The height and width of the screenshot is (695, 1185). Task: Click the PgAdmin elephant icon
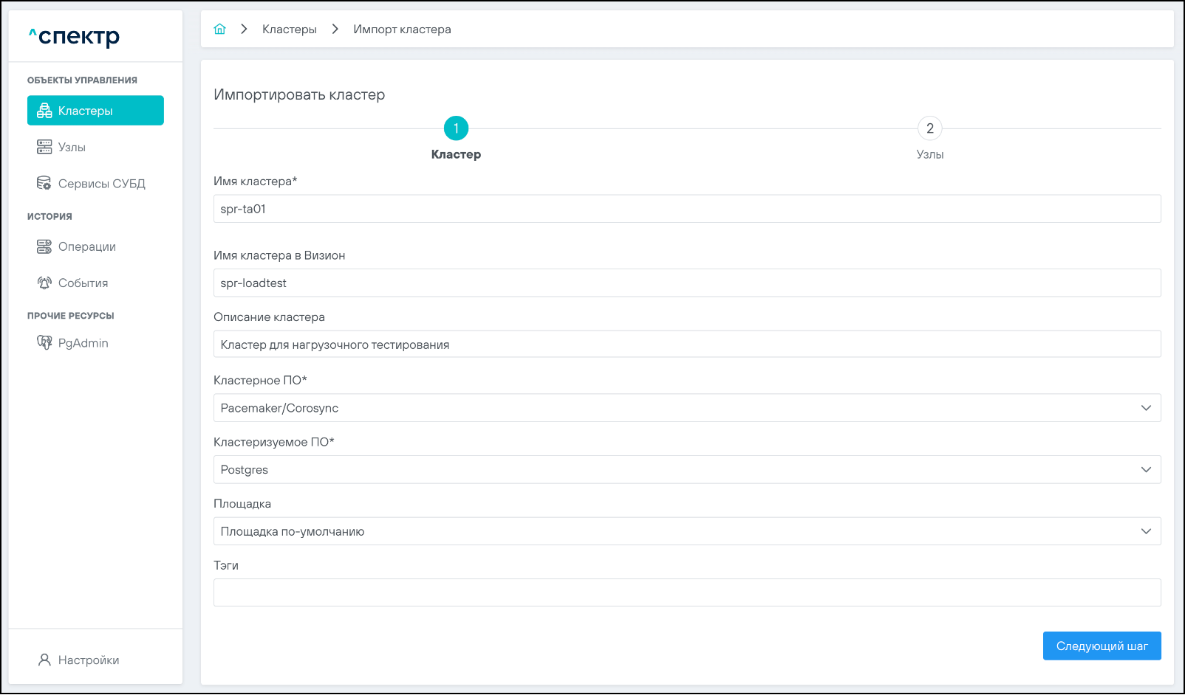point(44,343)
